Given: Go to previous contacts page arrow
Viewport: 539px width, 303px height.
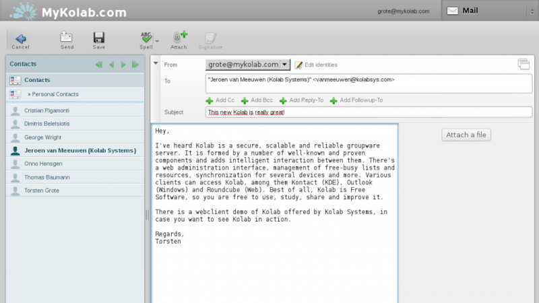Looking at the screenshot, I should tap(111, 65).
